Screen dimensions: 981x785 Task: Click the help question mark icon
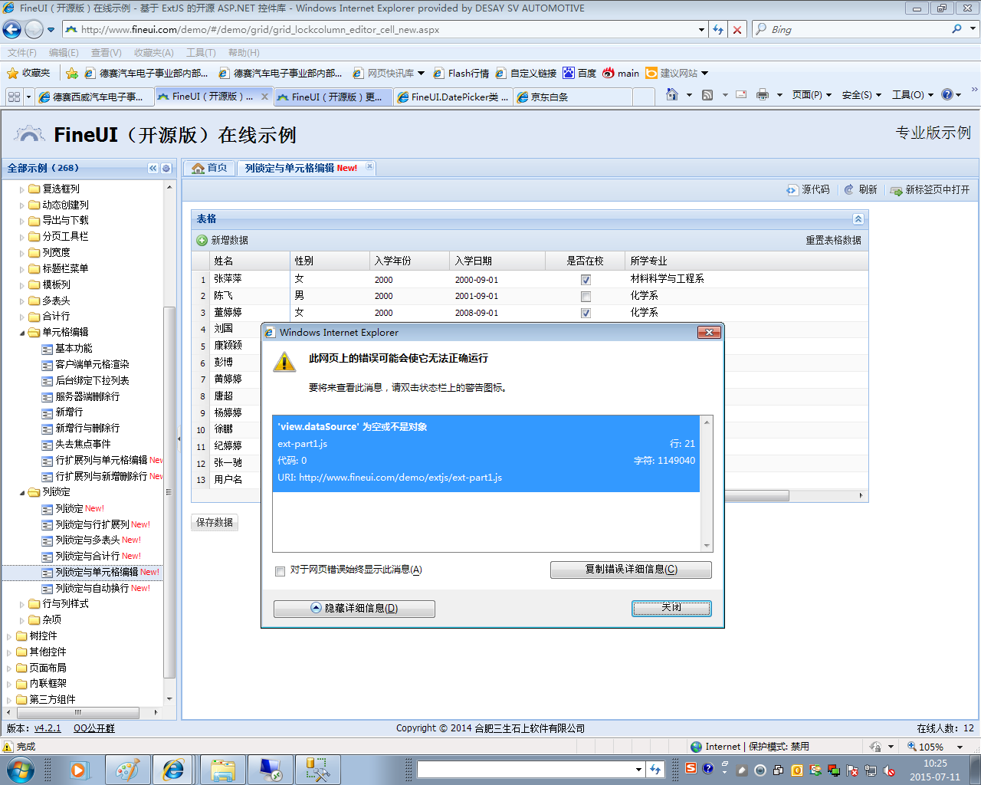click(x=947, y=94)
